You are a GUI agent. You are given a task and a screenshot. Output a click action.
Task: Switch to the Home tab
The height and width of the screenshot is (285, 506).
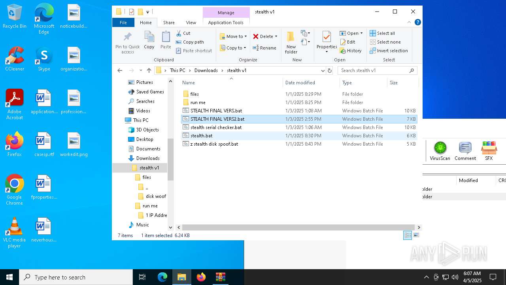click(x=145, y=23)
